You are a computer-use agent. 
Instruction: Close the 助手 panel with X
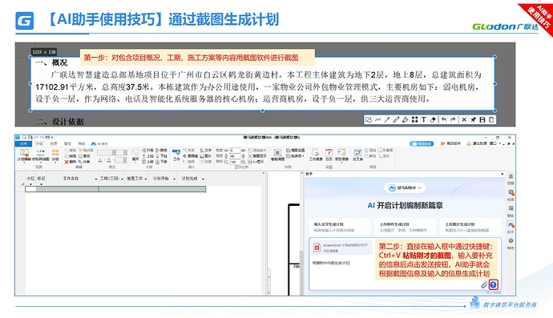click(x=503, y=174)
